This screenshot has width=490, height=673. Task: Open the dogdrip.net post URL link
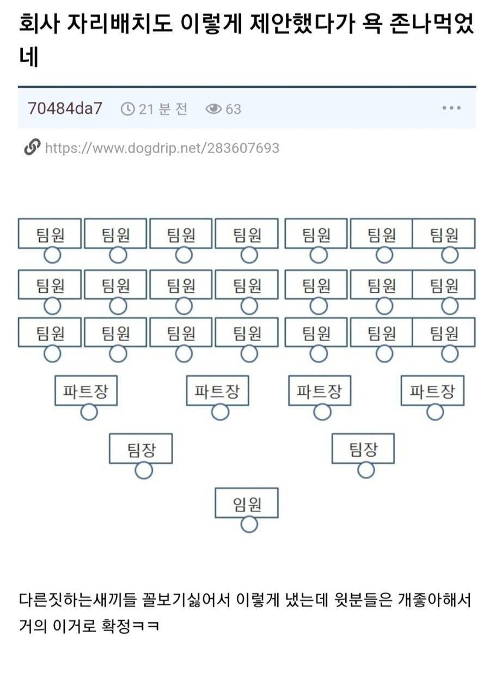[162, 148]
